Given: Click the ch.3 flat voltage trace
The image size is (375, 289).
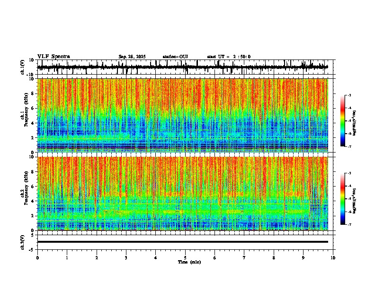Looking at the screenshot, I should click(x=183, y=242).
